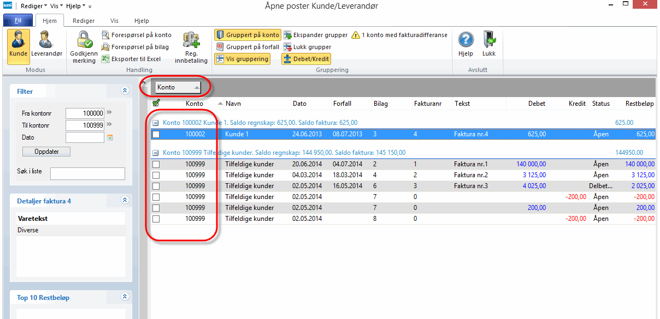Collapse the Filter panel
The width and height of the screenshot is (660, 319).
pyautogui.click(x=125, y=91)
